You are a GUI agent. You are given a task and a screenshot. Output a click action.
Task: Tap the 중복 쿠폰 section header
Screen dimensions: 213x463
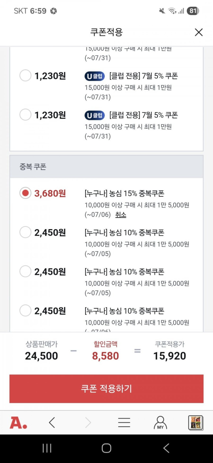point(33,167)
